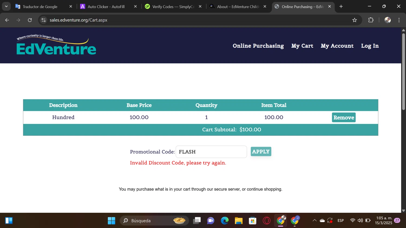Bookmark this page with star icon

355,20
